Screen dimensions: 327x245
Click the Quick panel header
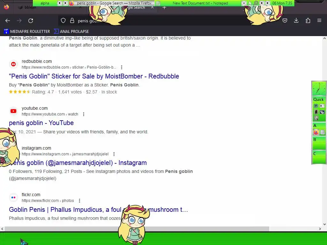tap(318, 100)
